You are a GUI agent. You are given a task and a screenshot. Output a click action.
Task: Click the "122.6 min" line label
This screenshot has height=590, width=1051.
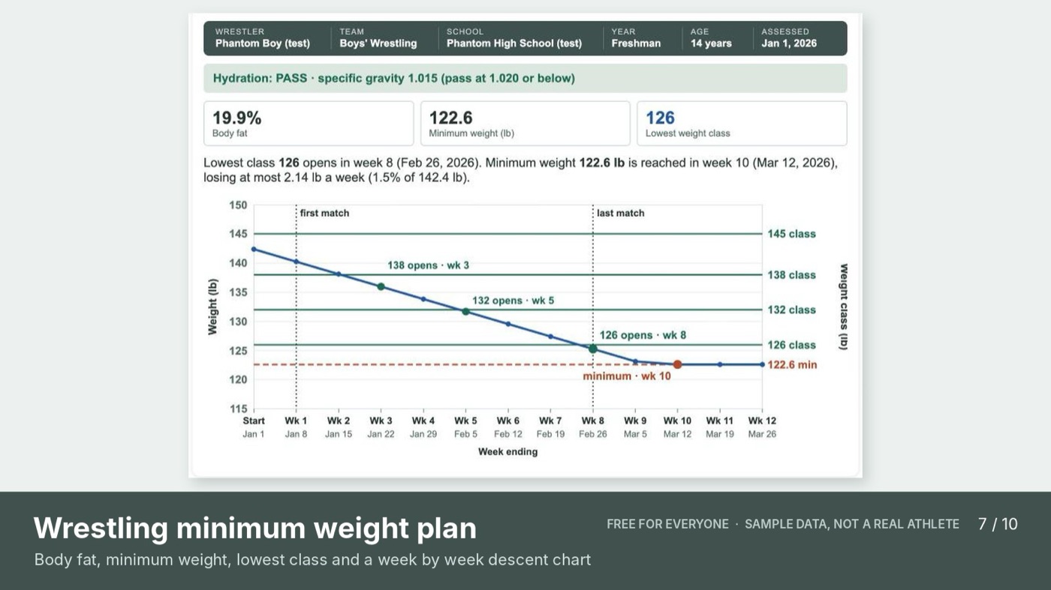click(792, 365)
